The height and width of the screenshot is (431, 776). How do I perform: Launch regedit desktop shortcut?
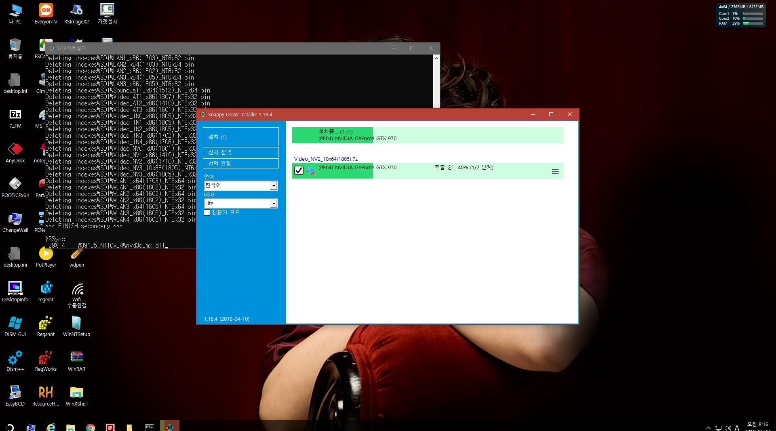(x=46, y=292)
